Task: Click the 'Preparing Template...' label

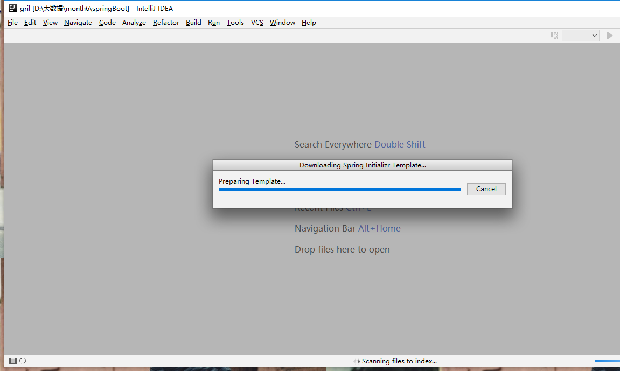Action: (x=252, y=181)
